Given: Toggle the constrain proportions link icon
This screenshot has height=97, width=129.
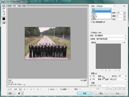Looking at the screenshot, I should (104, 78).
